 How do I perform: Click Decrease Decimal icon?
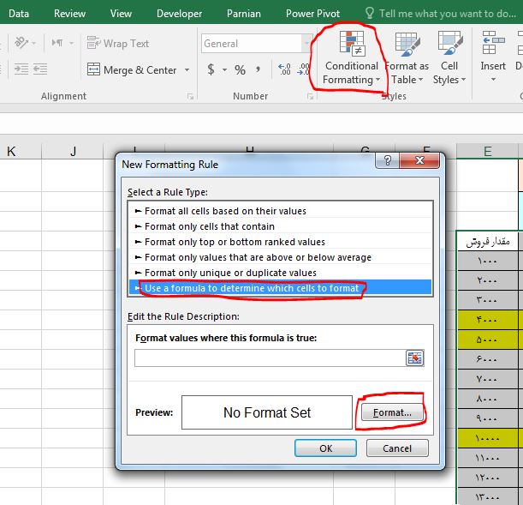[x=303, y=69]
